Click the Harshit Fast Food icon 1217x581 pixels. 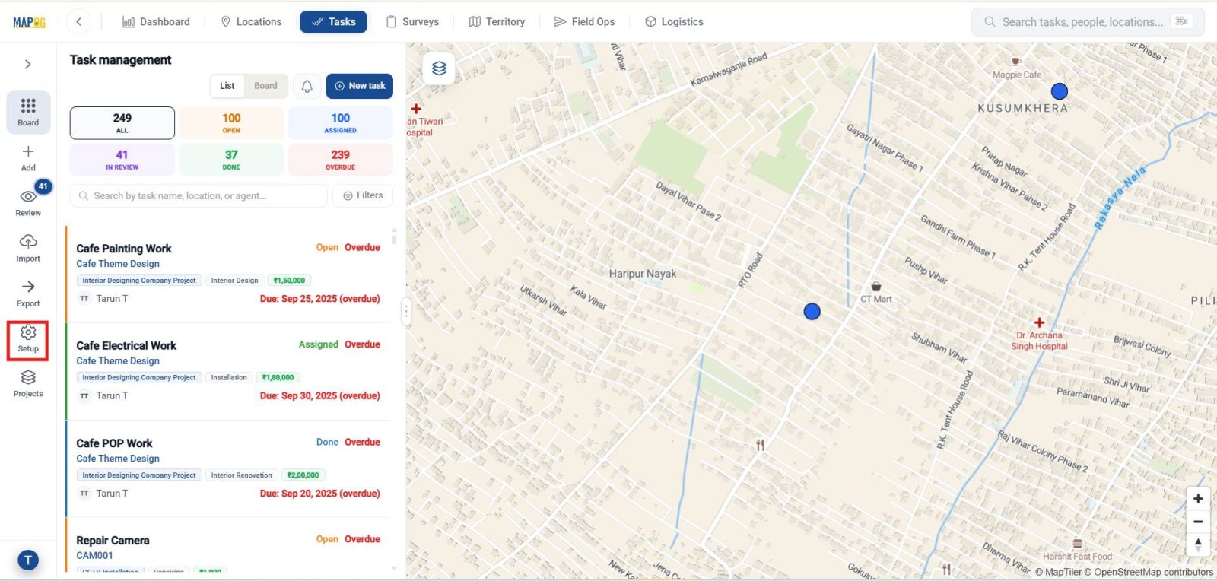click(x=1077, y=544)
